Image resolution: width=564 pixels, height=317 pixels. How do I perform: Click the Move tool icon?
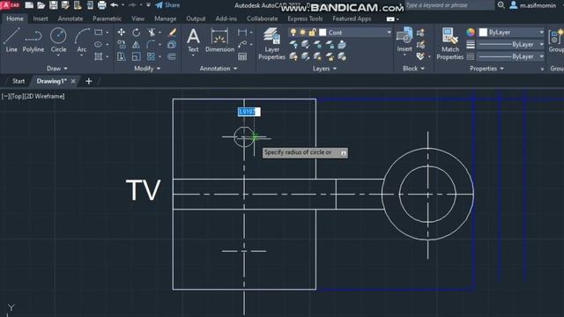122,33
